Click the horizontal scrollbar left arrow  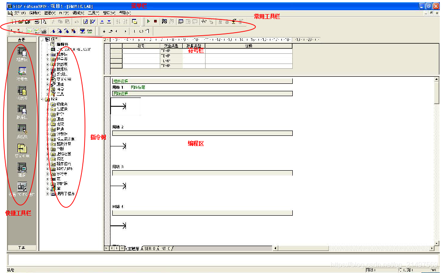[x=276, y=248]
